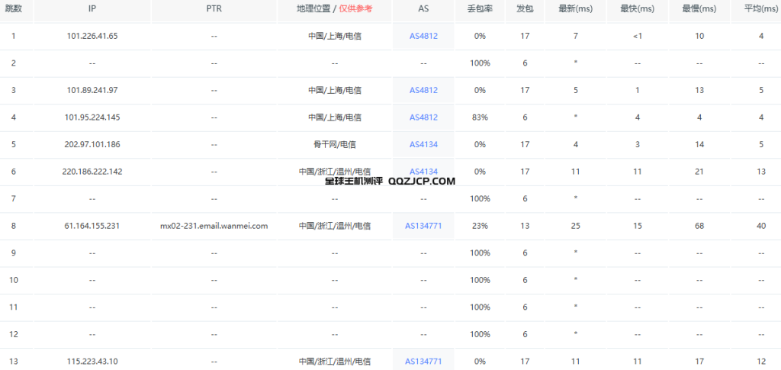Click hop number 13

(x=14, y=362)
